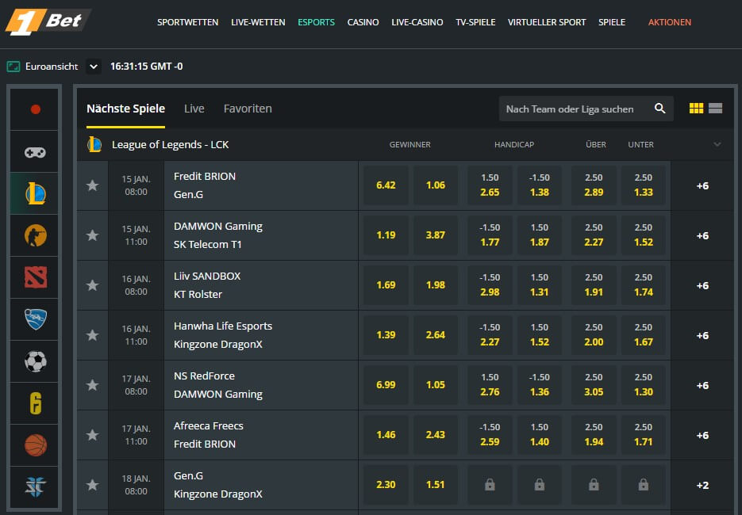Open LIVE-CASINO menu

[x=417, y=22]
